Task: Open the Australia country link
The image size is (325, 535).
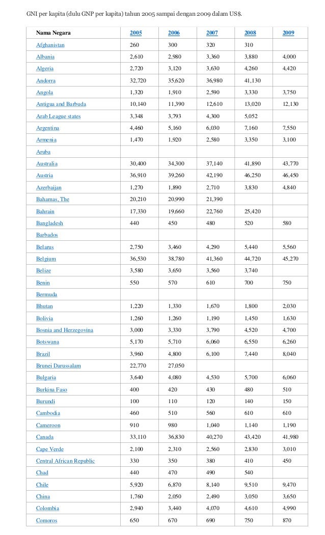Action: coord(47,164)
